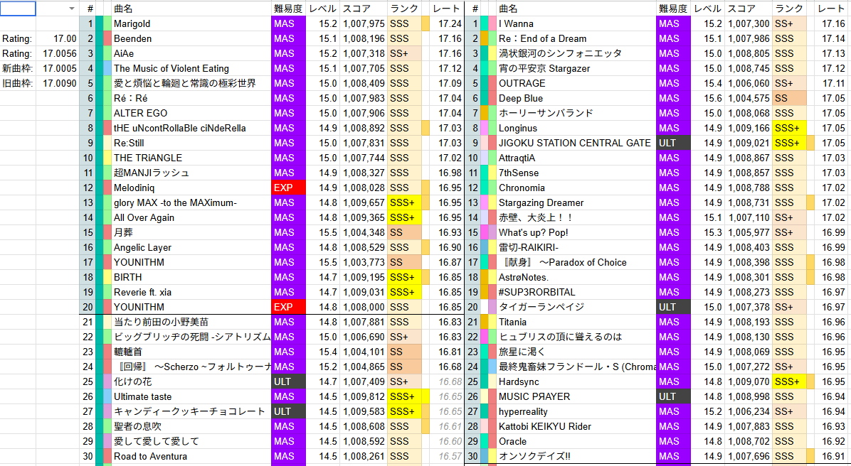851x466 pixels.
Task: Select the SS rank cell in Deep Blue row
Action: [x=790, y=98]
